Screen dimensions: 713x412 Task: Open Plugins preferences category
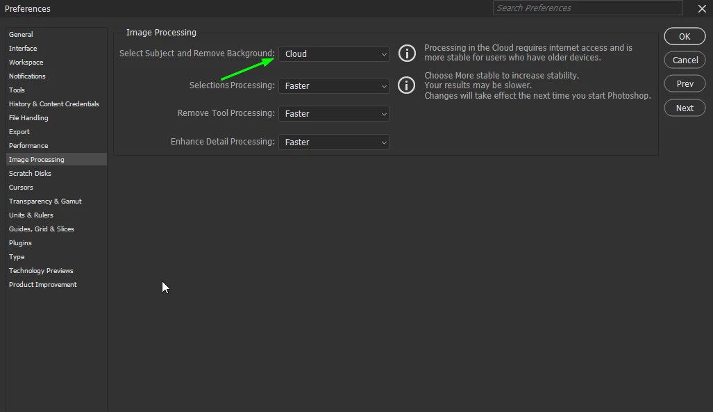click(x=56, y=242)
